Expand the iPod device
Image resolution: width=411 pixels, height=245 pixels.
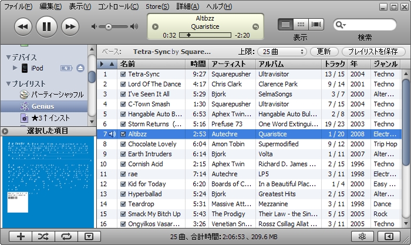(15, 68)
